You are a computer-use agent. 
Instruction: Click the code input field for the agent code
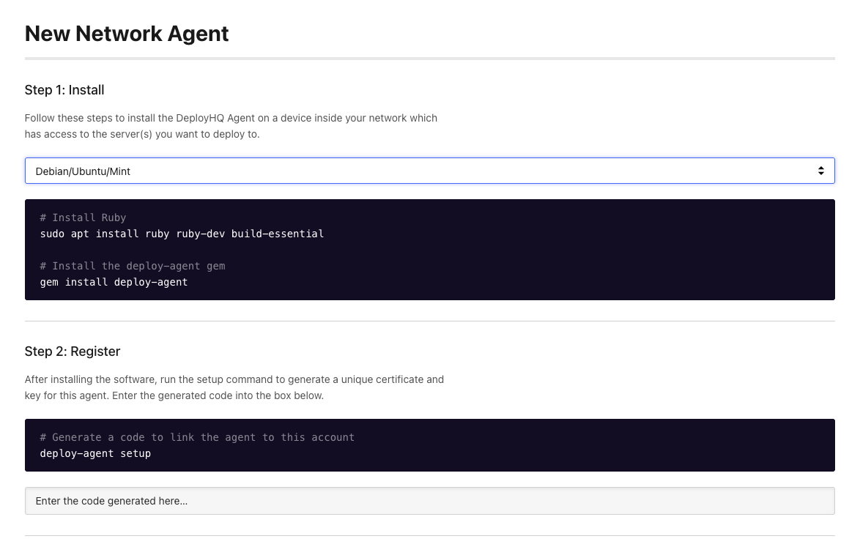tap(429, 501)
